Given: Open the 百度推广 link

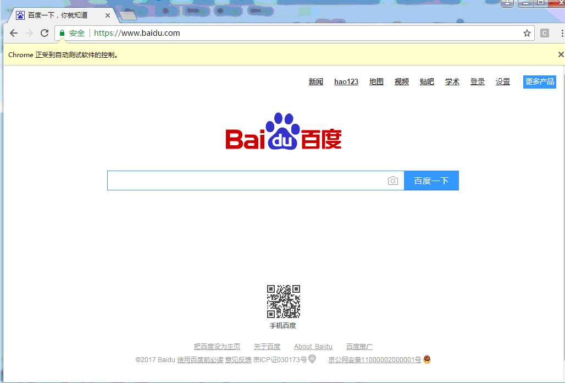Looking at the screenshot, I should pos(359,347).
